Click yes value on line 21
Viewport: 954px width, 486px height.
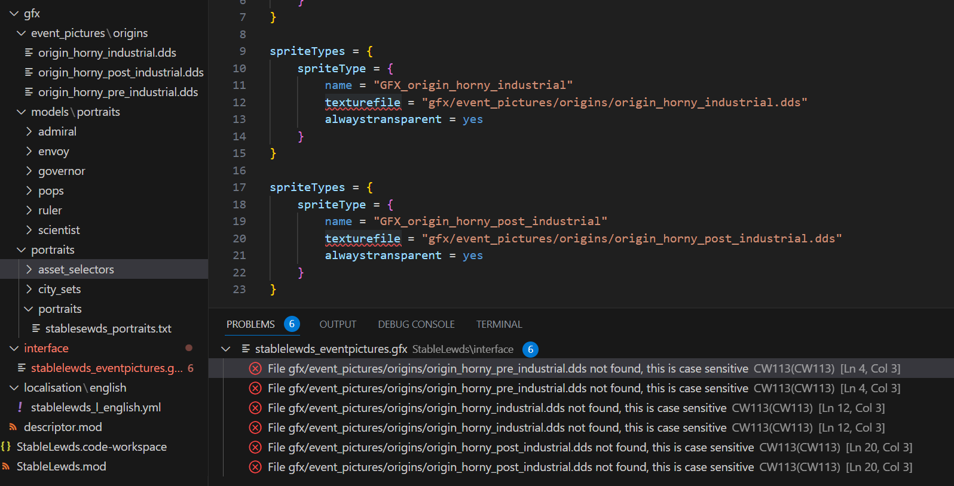coord(473,255)
